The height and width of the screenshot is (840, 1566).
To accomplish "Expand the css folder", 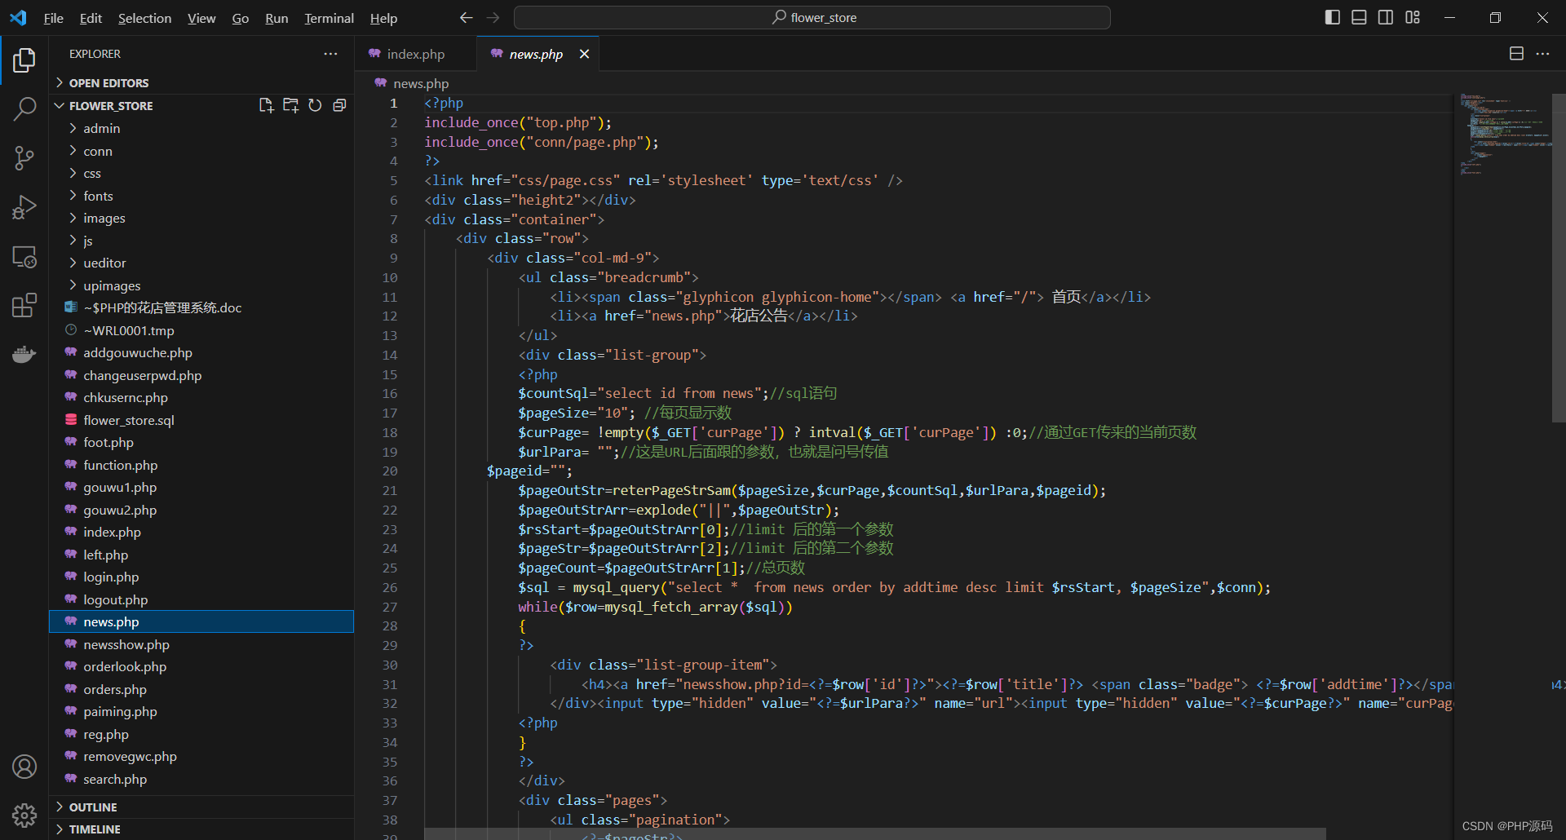I will click(201, 173).
